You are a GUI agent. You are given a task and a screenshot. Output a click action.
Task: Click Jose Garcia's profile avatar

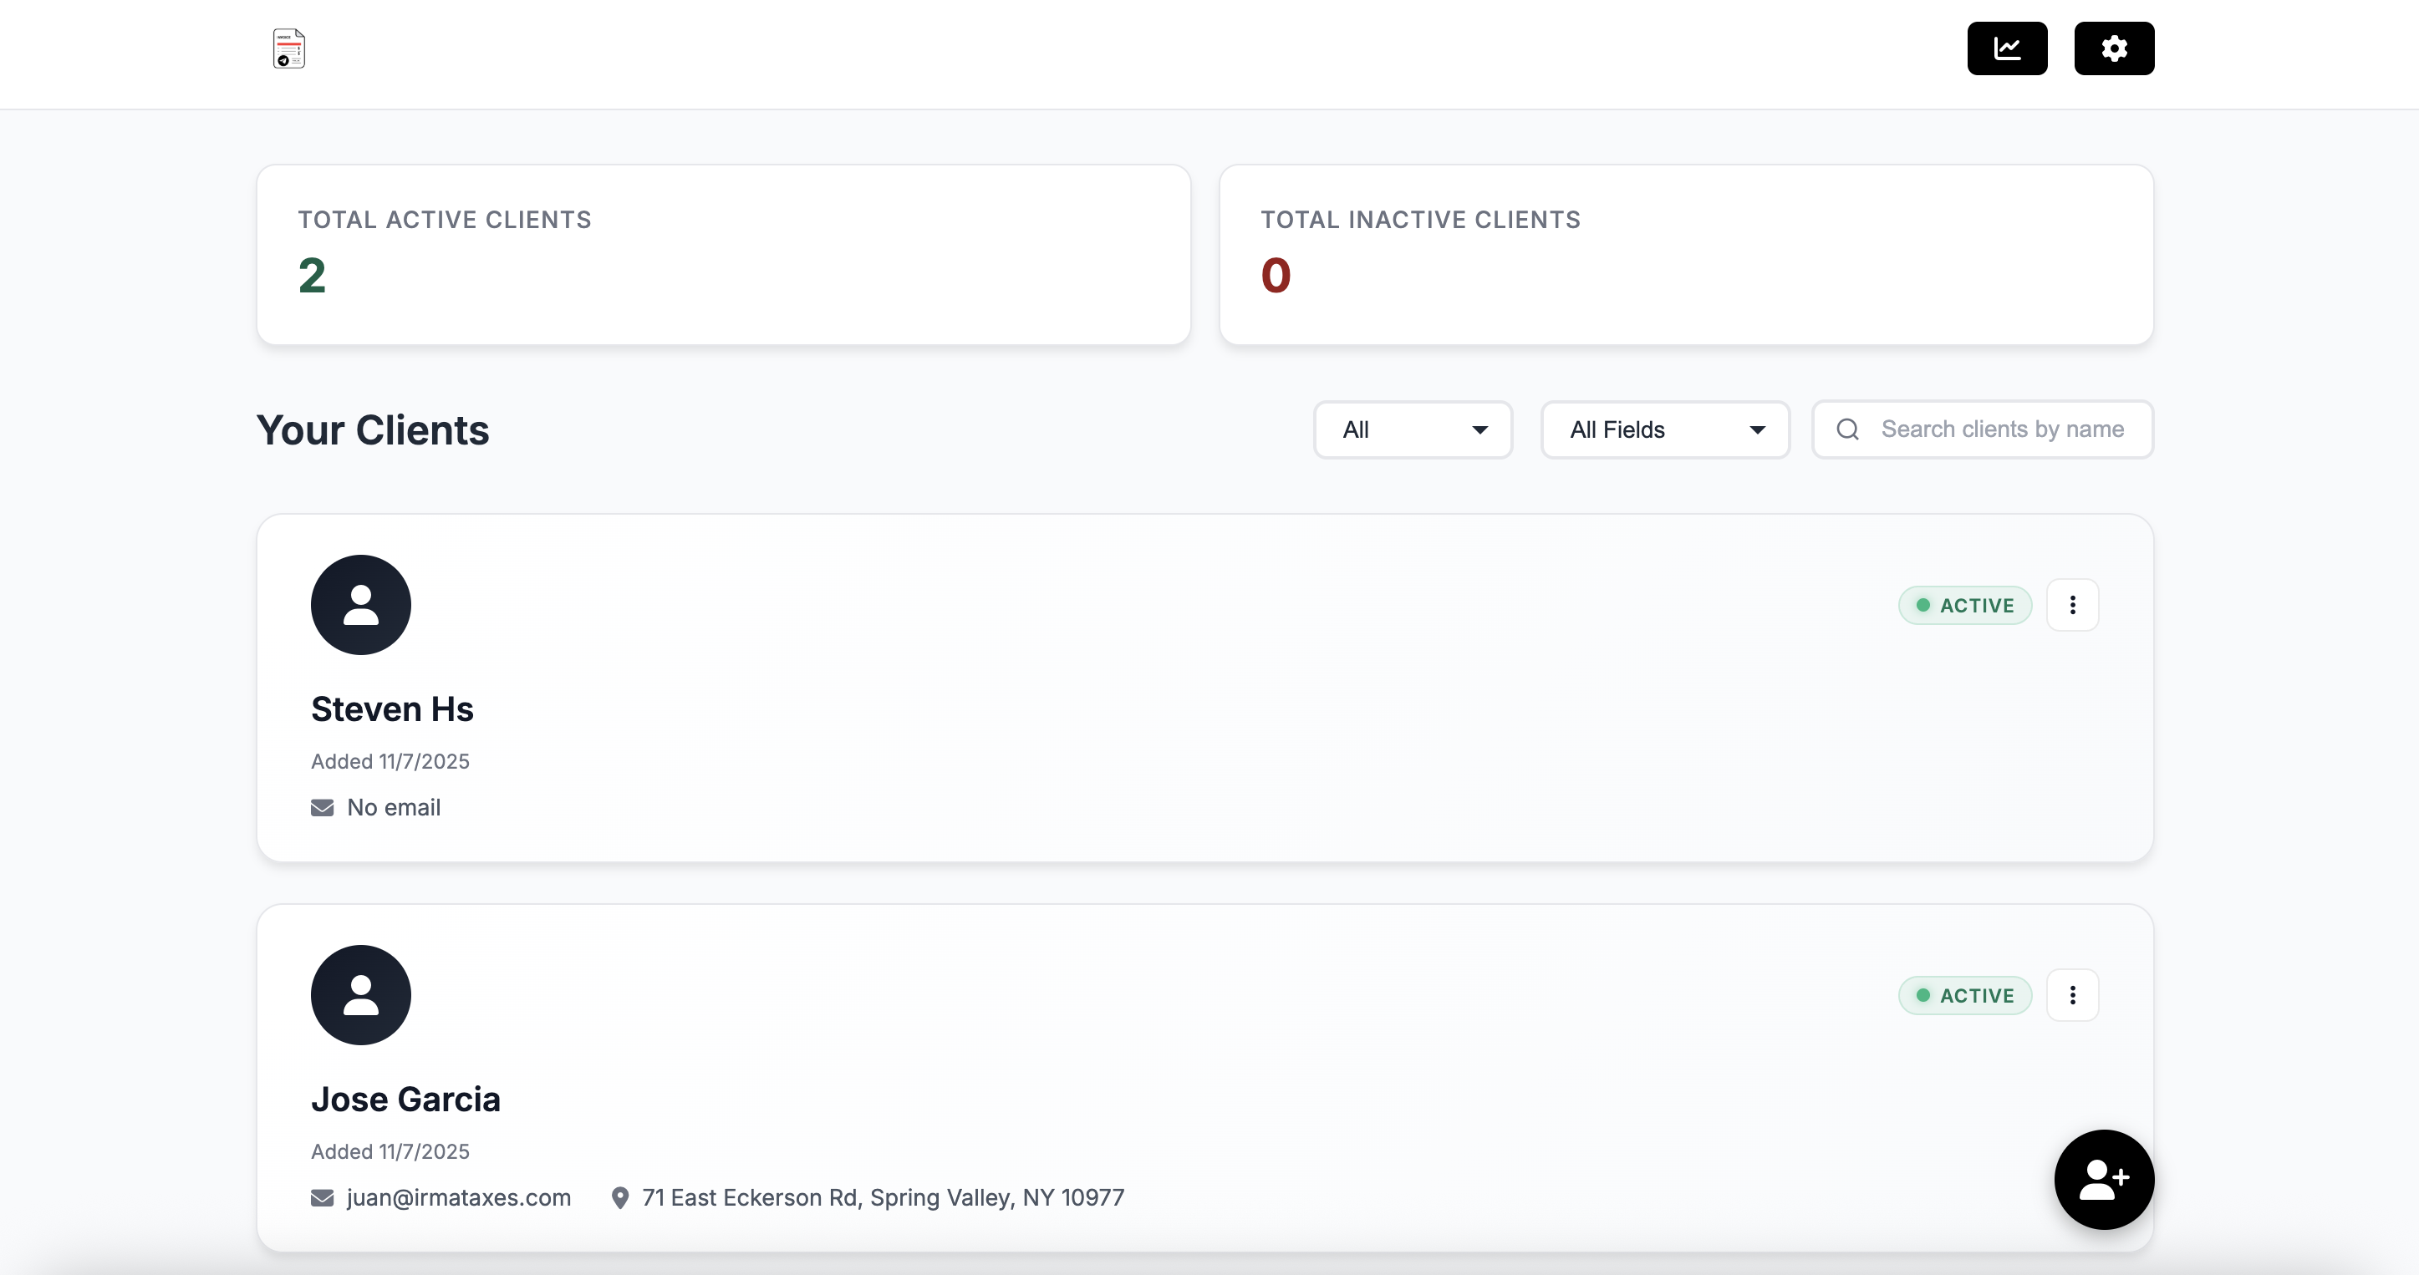point(360,994)
